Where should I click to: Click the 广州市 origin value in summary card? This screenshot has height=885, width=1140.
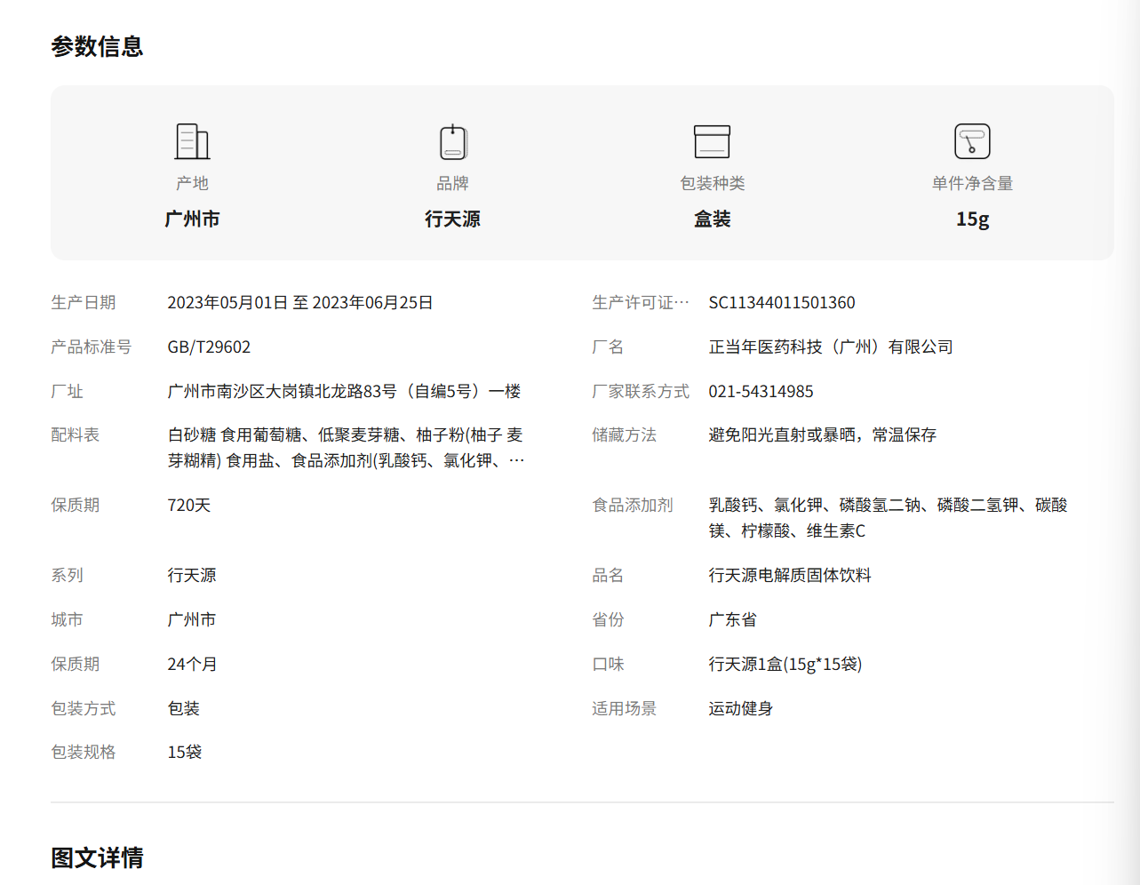click(x=192, y=219)
